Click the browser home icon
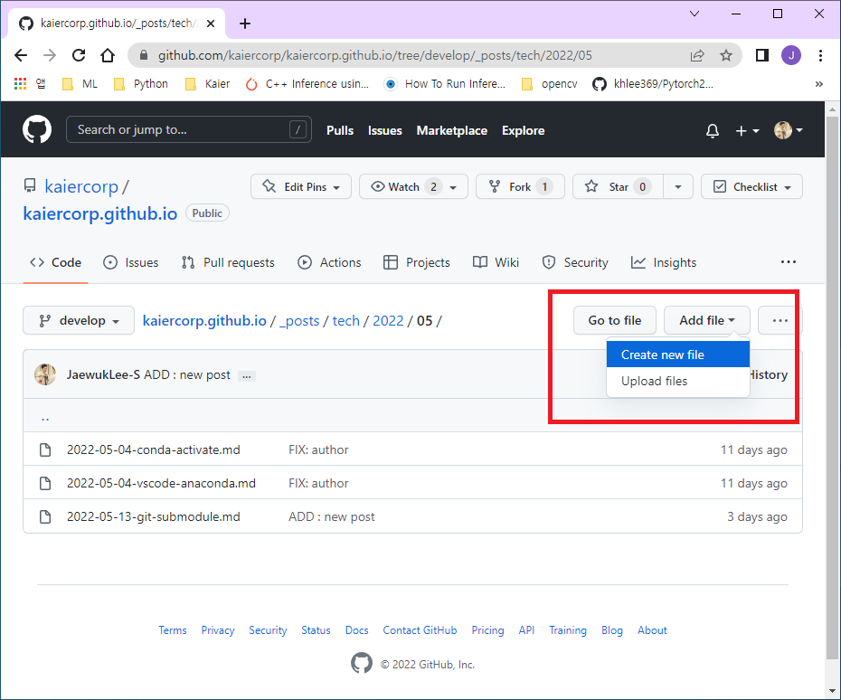This screenshot has width=841, height=700. pyautogui.click(x=107, y=55)
